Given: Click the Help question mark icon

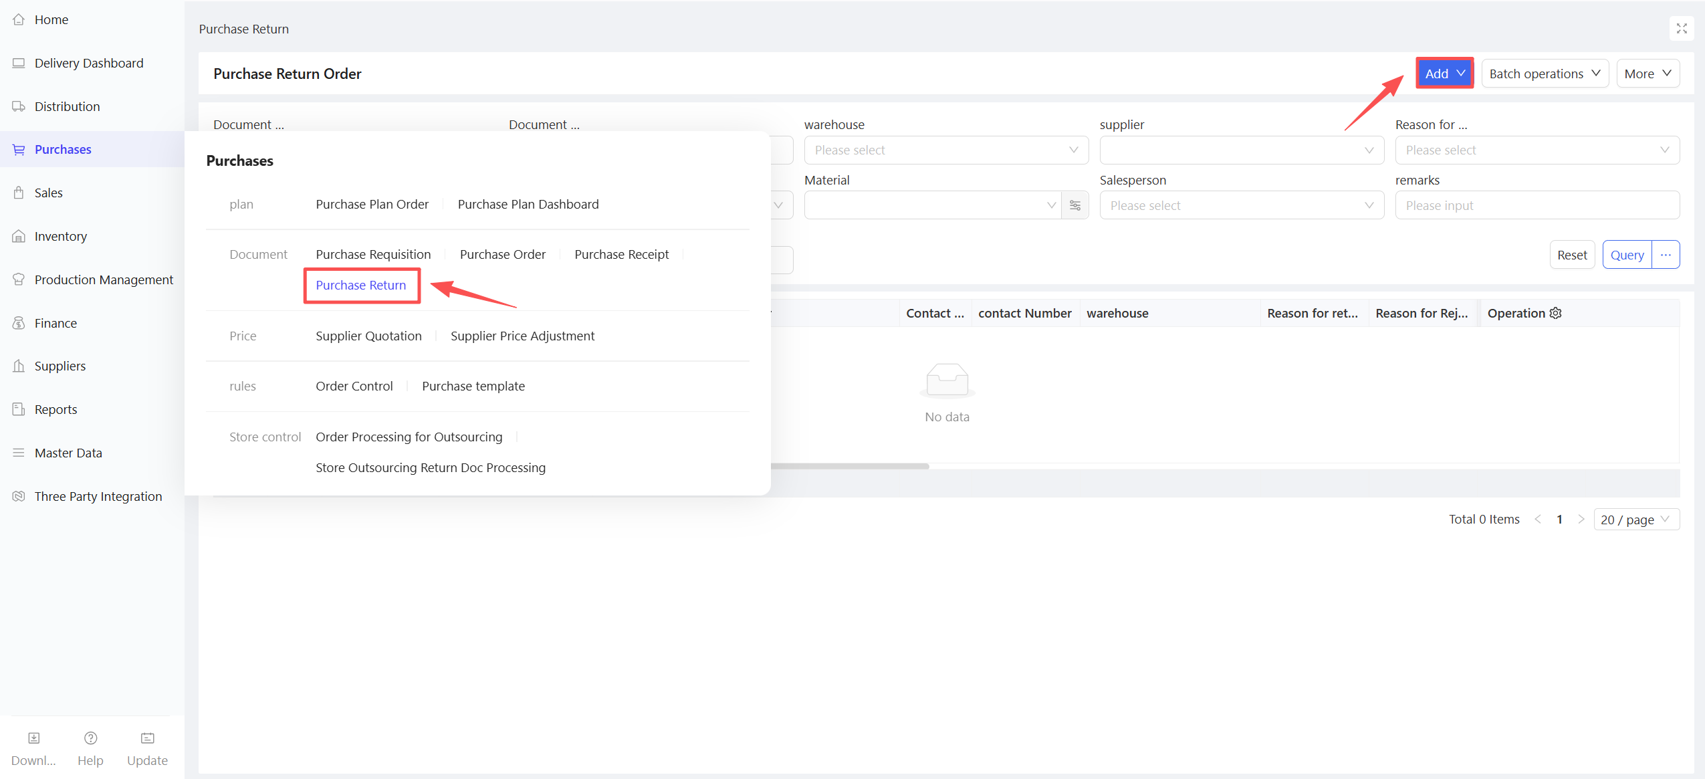Looking at the screenshot, I should coord(90,738).
